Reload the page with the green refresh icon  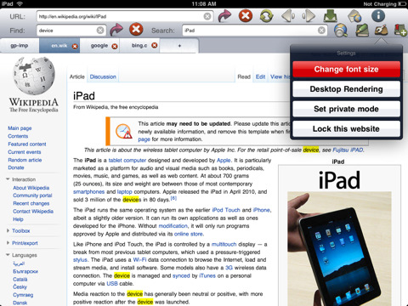[x=266, y=16]
